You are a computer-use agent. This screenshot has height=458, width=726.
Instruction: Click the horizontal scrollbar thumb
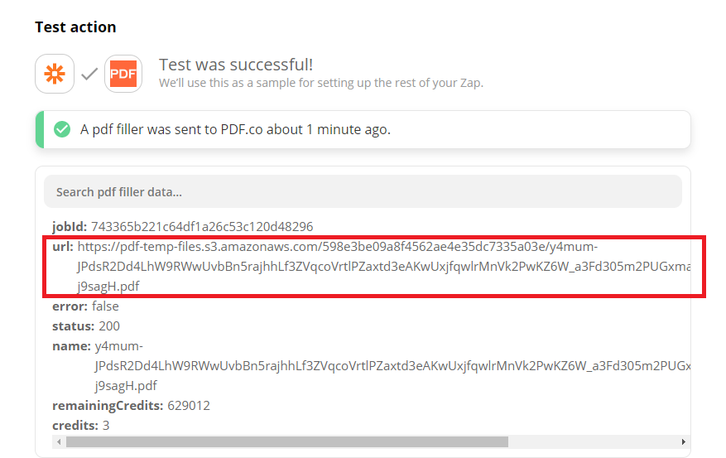287,441
